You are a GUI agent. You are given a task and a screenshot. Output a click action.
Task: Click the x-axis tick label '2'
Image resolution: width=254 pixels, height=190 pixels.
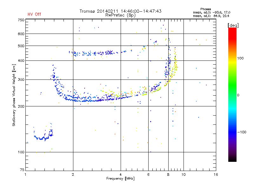click(x=73, y=174)
